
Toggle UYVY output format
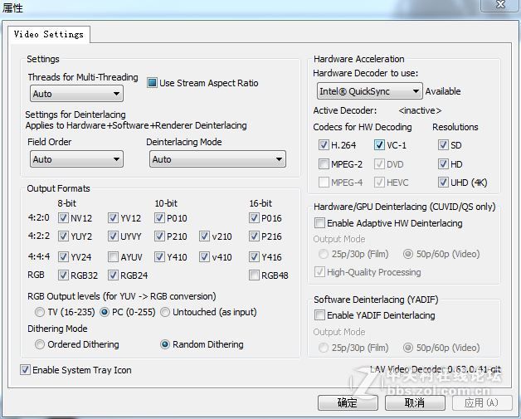(113, 236)
